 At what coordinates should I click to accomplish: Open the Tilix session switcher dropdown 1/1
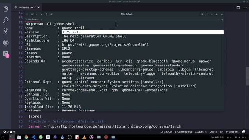tap(34, 14)
